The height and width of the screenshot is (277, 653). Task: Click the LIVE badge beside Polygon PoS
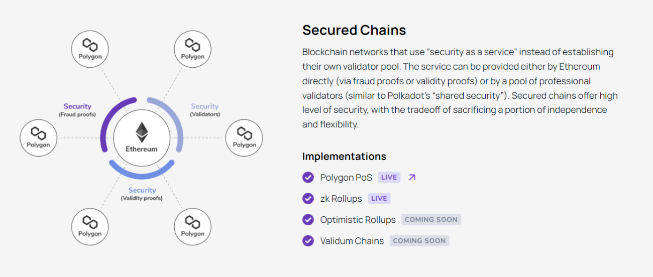coord(389,177)
